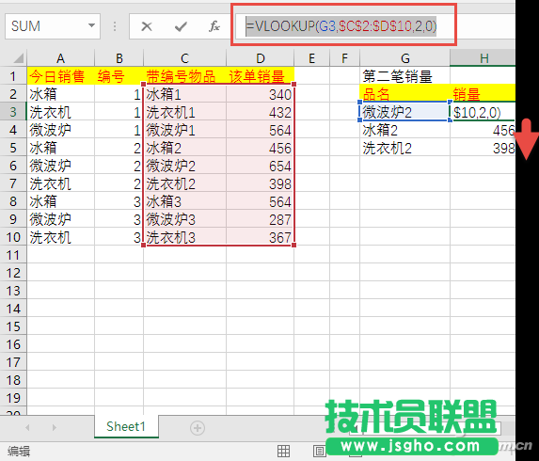Select row 5 header
Screen dimensions: 539x461
coord(13,148)
